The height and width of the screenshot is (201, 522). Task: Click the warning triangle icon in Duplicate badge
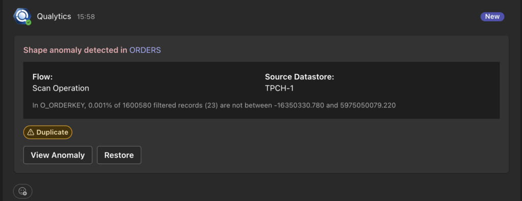(x=31, y=132)
